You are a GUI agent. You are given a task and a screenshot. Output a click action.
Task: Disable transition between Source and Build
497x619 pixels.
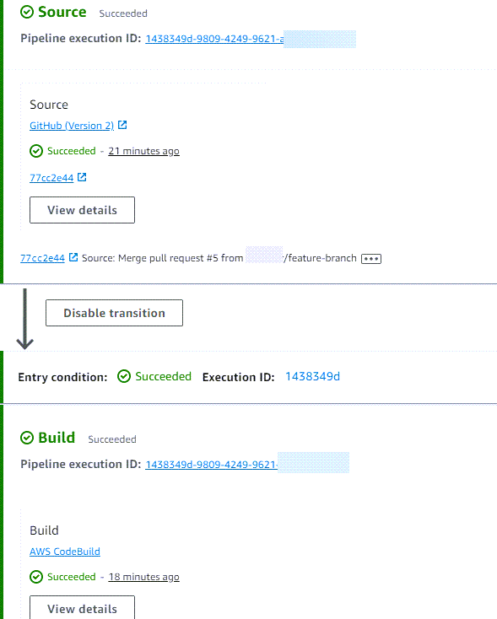(114, 313)
